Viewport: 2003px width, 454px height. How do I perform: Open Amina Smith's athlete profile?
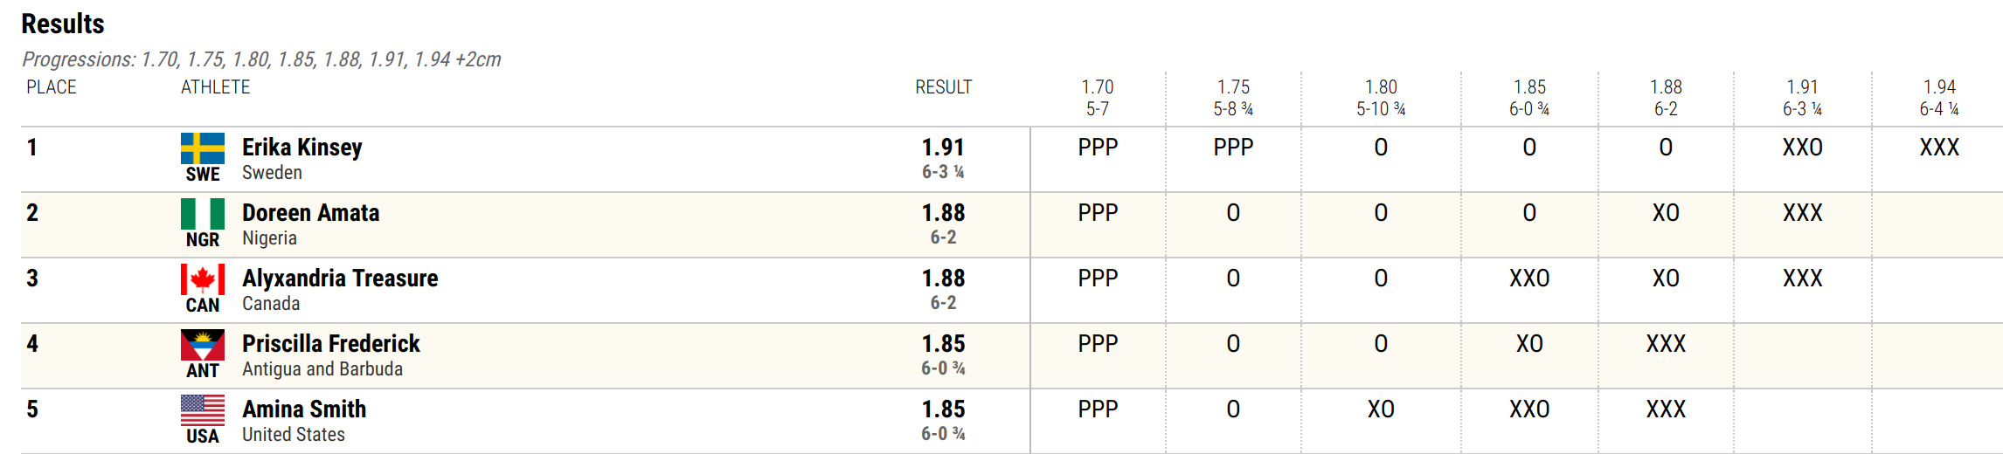[x=304, y=409]
